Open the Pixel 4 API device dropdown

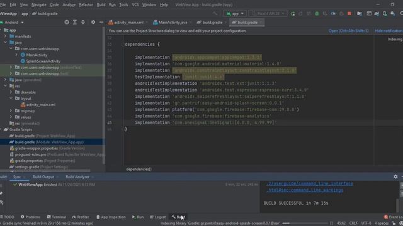click(x=268, y=14)
